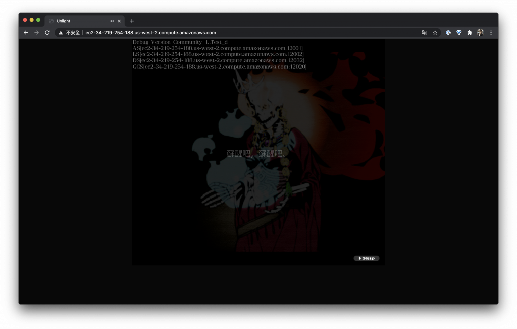This screenshot has width=517, height=329.
Task: Select the Unlight tab
Action: click(84, 21)
